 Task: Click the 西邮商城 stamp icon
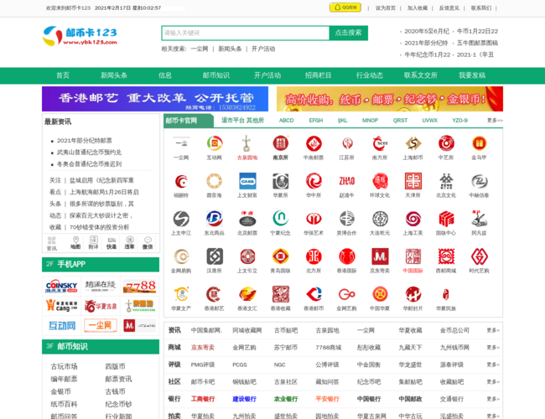pos(446,256)
